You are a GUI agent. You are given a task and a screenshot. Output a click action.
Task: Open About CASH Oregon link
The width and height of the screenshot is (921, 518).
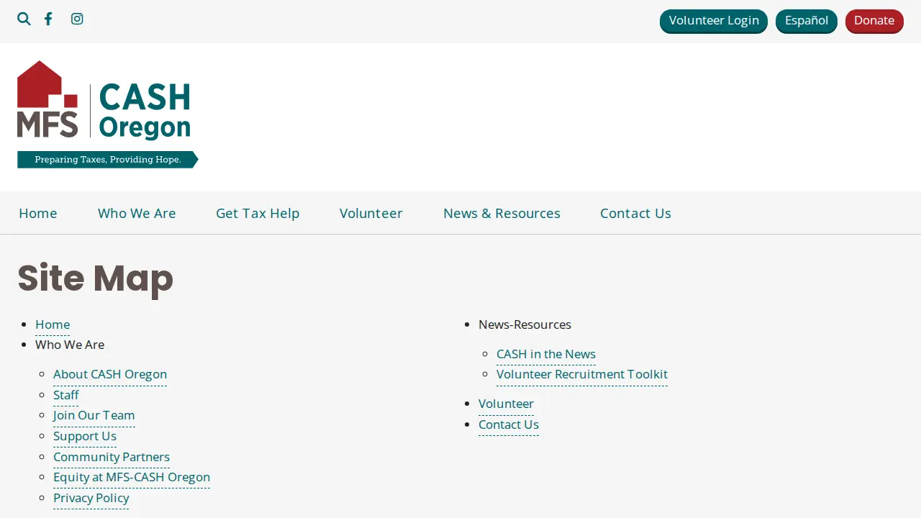110,374
